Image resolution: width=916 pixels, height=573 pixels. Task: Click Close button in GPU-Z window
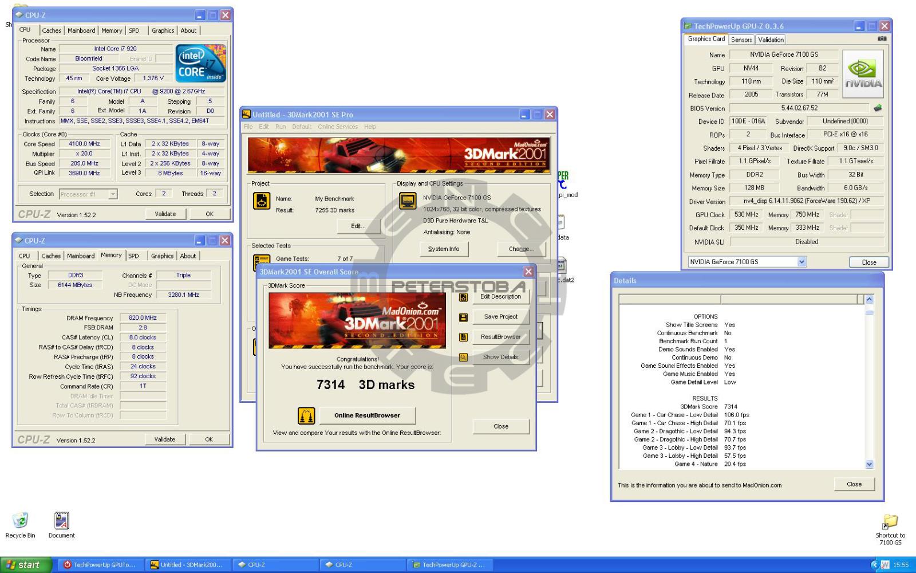(868, 262)
